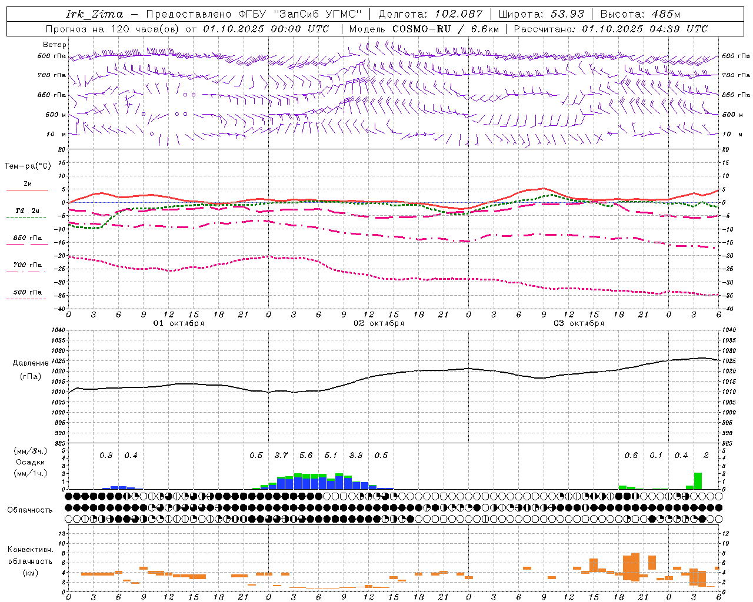The width and height of the screenshot is (753, 602).
Task: Click the 0.1 precipitation total
Action: pos(656,456)
